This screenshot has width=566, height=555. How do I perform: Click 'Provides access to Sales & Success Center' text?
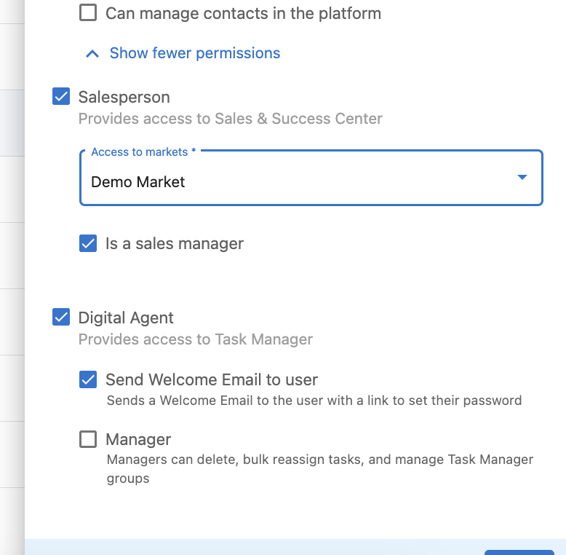tap(231, 119)
